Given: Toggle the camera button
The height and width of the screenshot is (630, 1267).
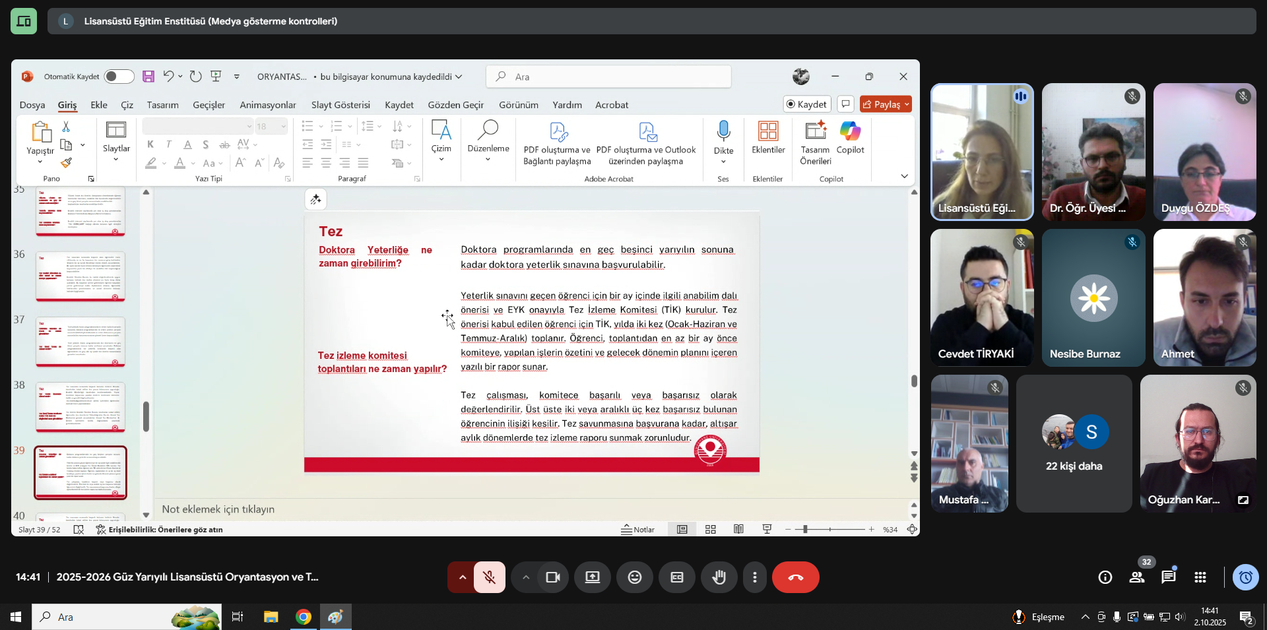Looking at the screenshot, I should (552, 577).
